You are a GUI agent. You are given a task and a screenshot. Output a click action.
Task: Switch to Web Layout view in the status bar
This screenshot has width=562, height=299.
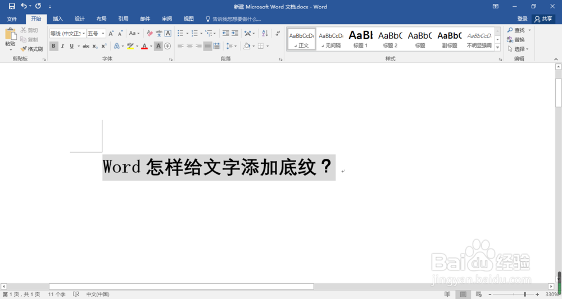[x=478, y=294]
